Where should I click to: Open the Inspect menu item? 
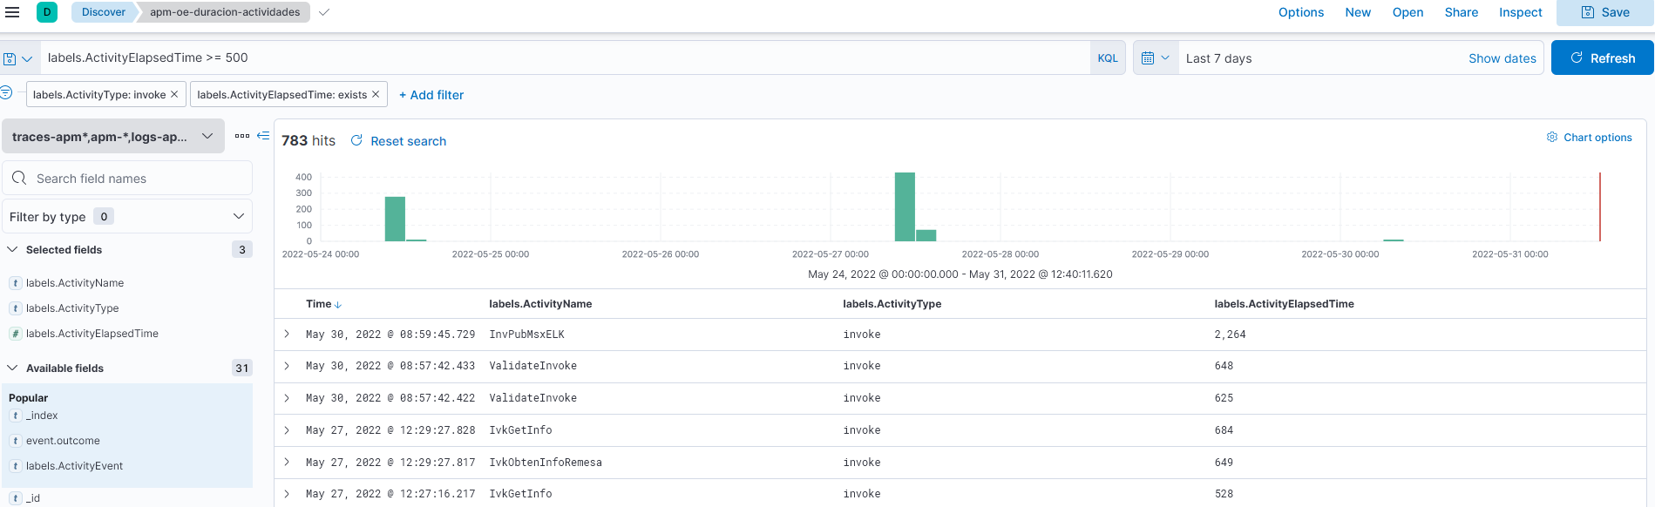1520,12
